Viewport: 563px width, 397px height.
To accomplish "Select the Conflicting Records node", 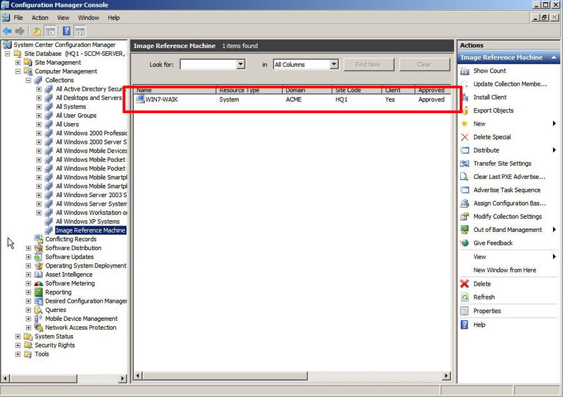I will pyautogui.click(x=71, y=239).
